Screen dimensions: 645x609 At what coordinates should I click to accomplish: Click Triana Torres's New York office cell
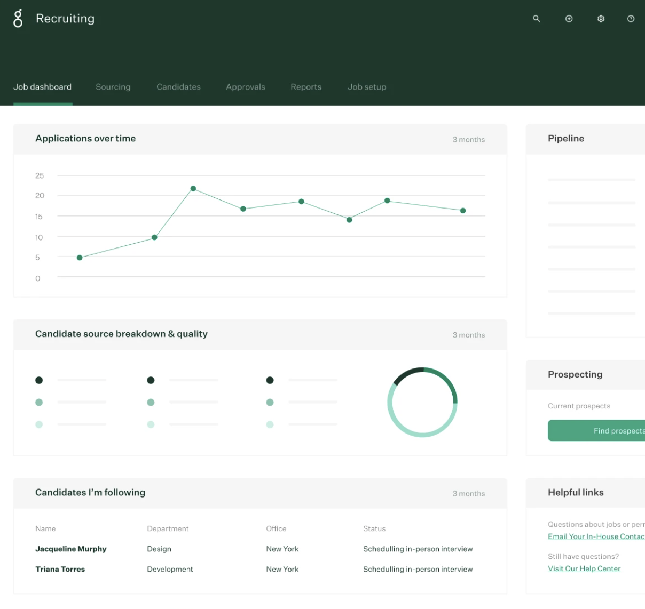coord(282,569)
